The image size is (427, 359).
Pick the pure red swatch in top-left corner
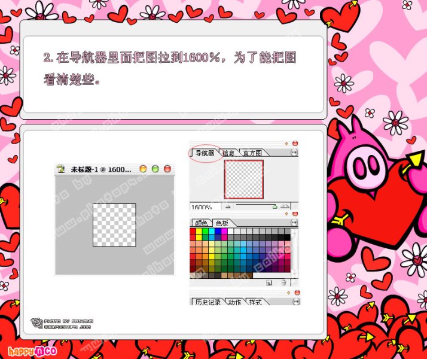pos(193,232)
